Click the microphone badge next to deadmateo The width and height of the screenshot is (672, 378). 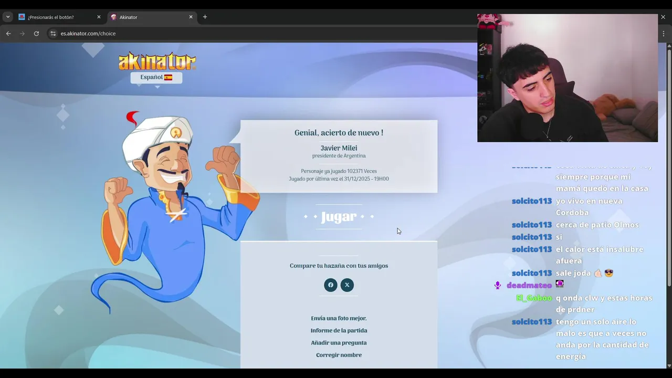tap(498, 286)
